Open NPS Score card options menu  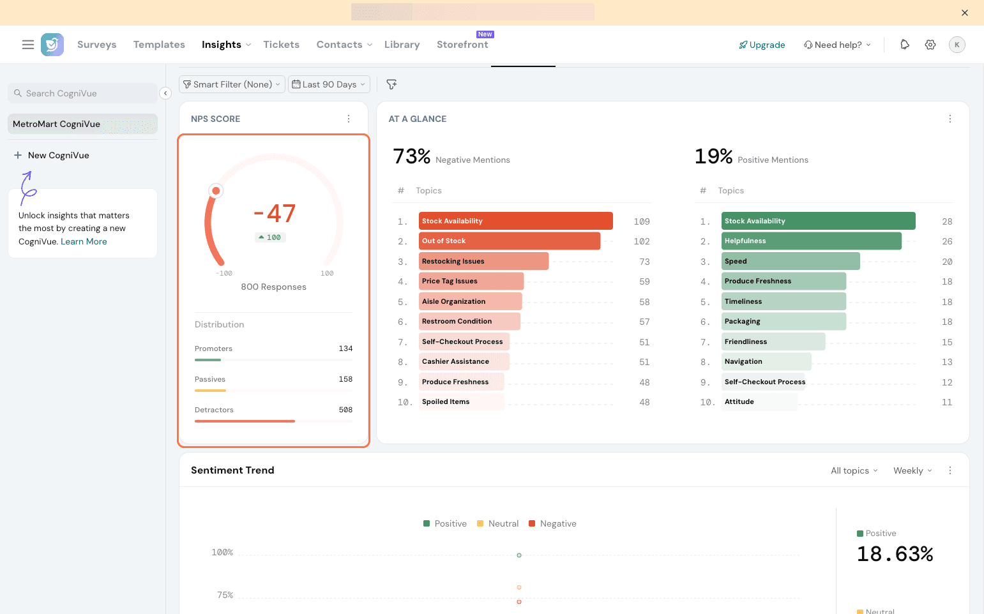pyautogui.click(x=349, y=119)
